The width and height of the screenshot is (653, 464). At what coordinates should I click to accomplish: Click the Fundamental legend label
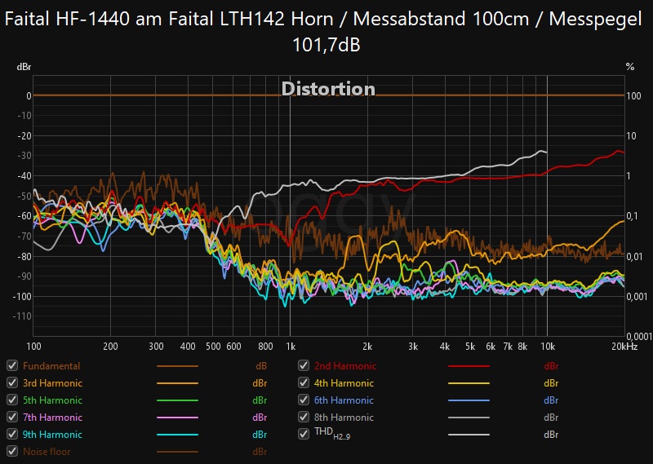click(51, 366)
